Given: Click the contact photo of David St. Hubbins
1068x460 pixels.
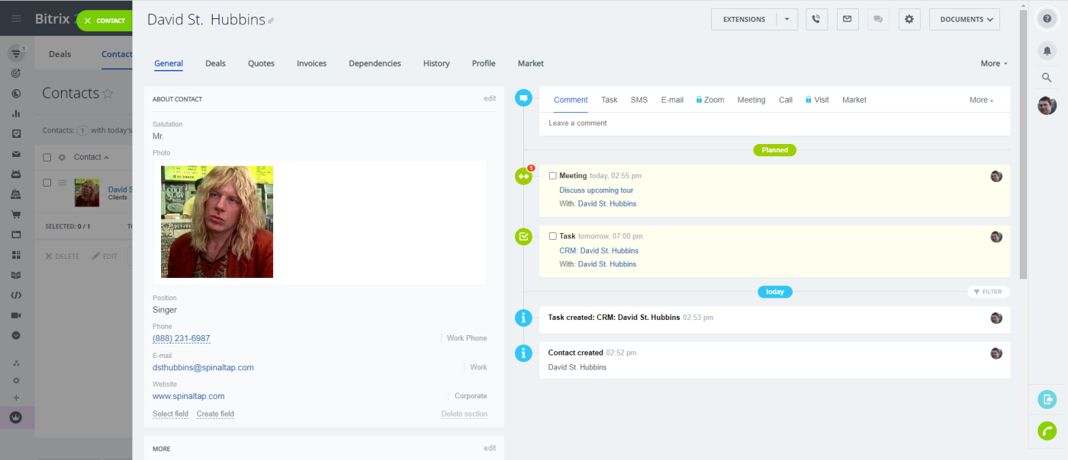Looking at the screenshot, I should (217, 222).
